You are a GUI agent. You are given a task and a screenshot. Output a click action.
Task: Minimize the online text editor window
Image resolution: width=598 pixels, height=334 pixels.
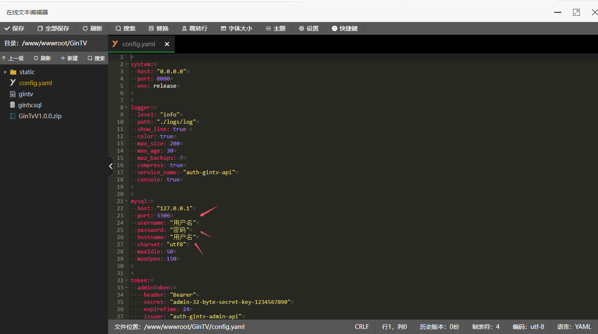pos(558,12)
